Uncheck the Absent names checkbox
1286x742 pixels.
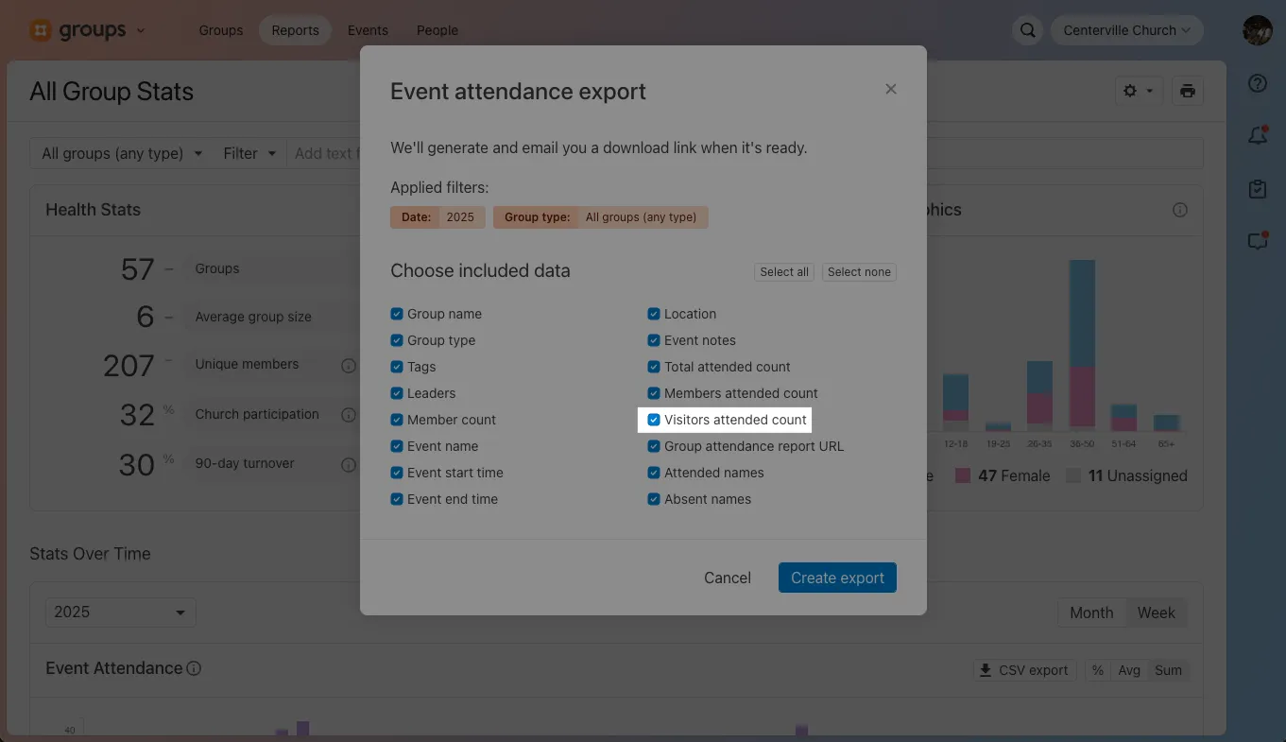pos(654,499)
